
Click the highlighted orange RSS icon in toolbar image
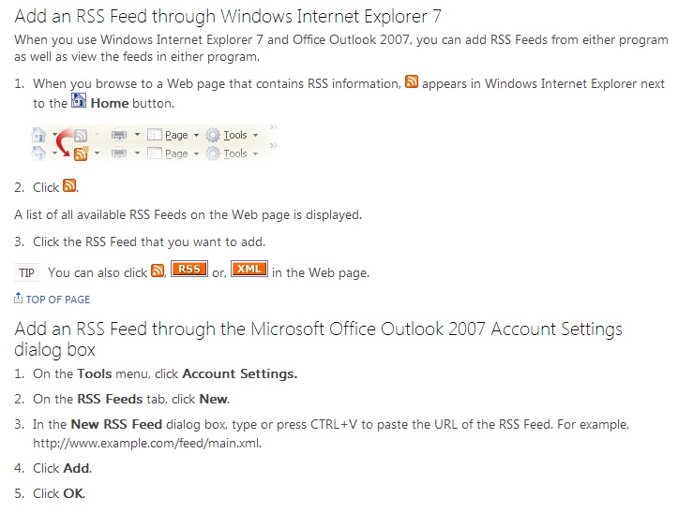(81, 154)
